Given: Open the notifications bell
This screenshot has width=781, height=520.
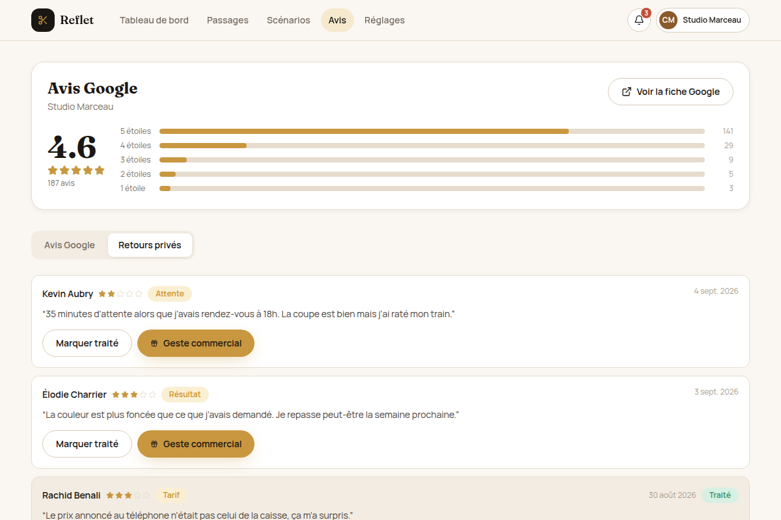Looking at the screenshot, I should click(639, 20).
